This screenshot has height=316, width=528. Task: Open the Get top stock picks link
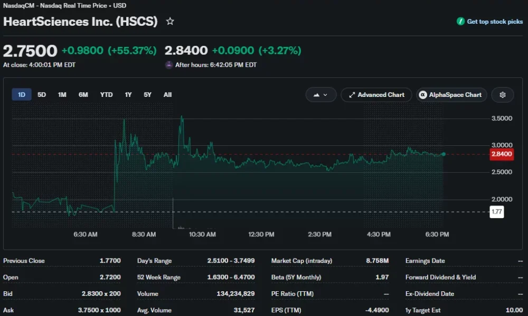pos(495,22)
